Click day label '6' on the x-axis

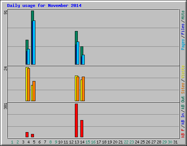[x=39, y=142]
